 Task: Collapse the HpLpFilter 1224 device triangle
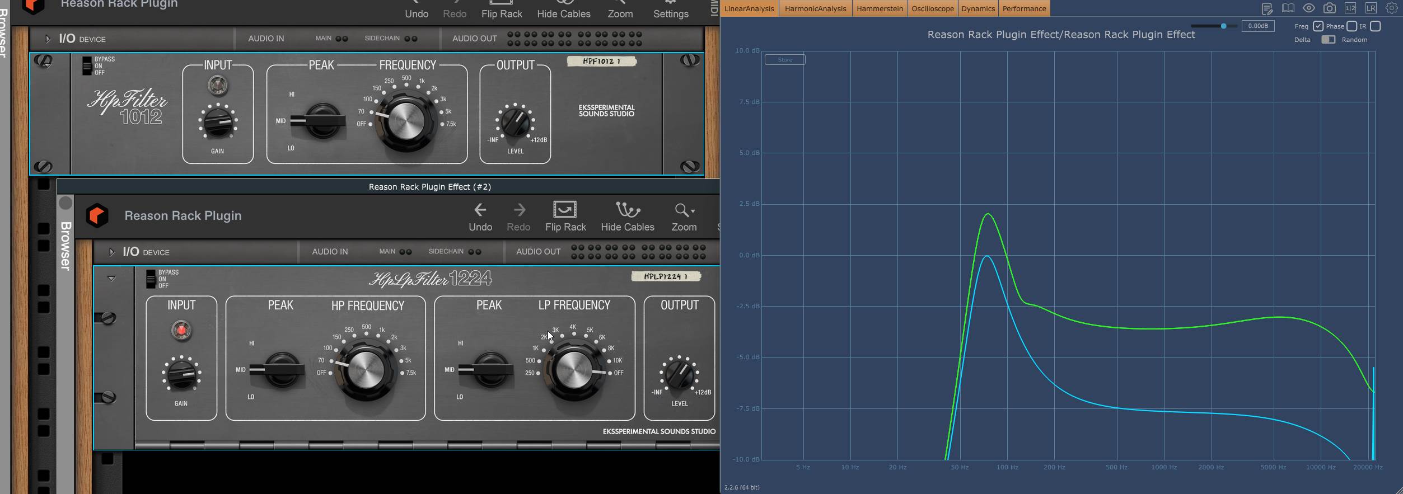tap(111, 278)
